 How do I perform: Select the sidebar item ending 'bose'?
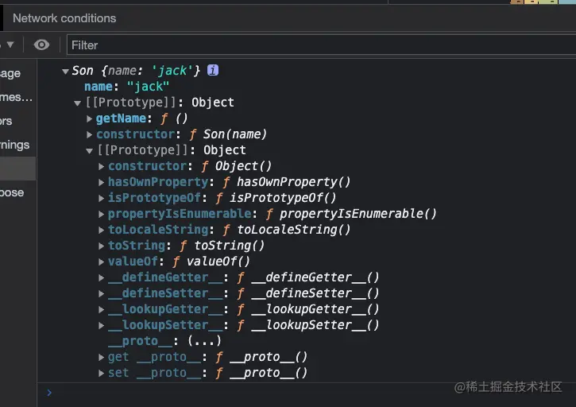coord(12,192)
